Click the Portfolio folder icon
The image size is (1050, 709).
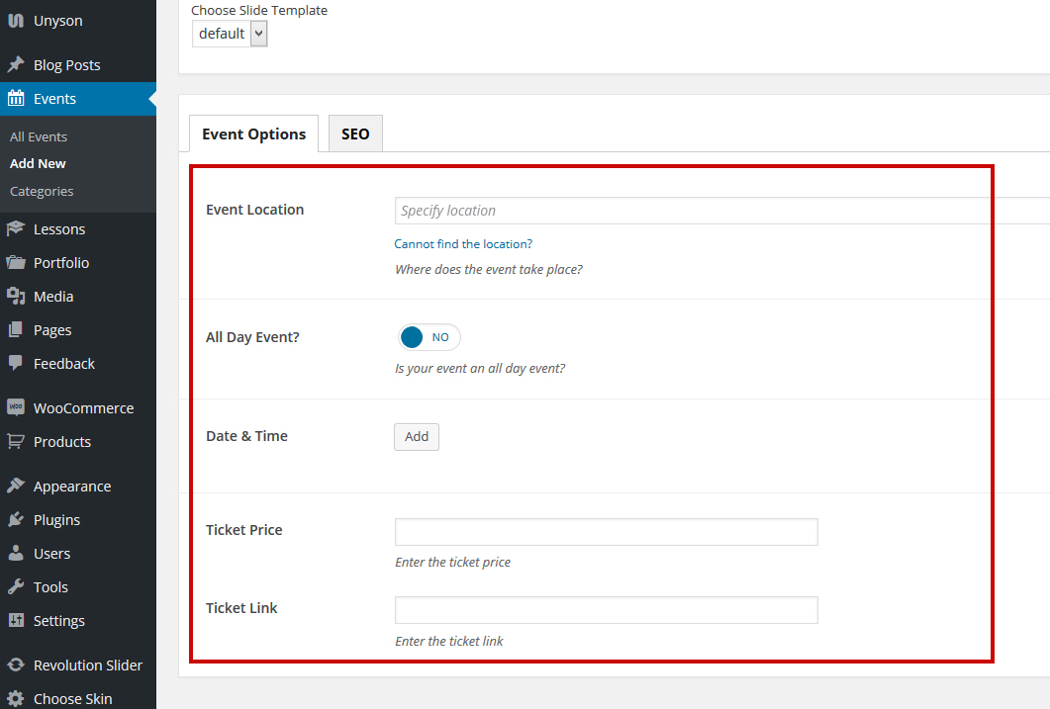coord(16,262)
